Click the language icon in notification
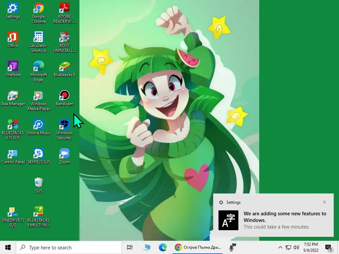This screenshot has height=254, width=339. [x=228, y=220]
